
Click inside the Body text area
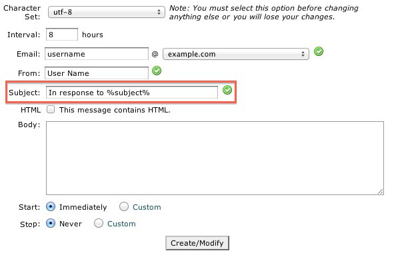[x=215, y=158]
